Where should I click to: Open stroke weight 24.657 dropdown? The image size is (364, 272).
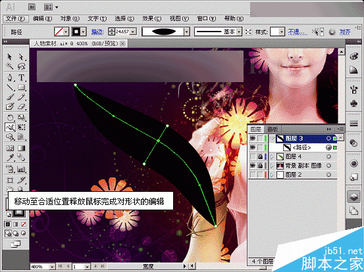(133, 32)
